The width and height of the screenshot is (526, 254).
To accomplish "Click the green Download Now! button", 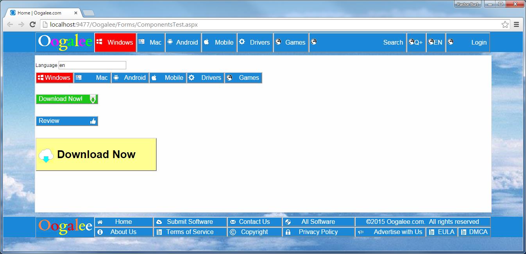I will coord(67,99).
